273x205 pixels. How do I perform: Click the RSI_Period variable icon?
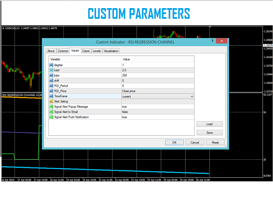pos(51,86)
